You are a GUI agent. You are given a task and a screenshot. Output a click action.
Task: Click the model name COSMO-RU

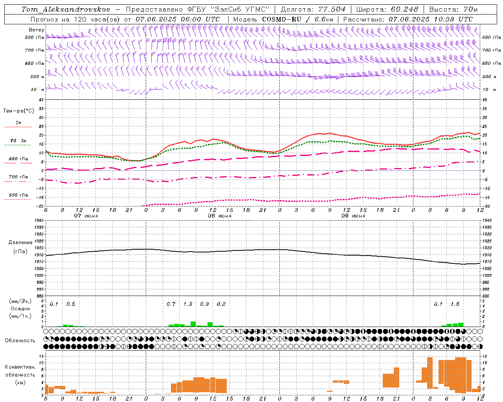point(282,19)
